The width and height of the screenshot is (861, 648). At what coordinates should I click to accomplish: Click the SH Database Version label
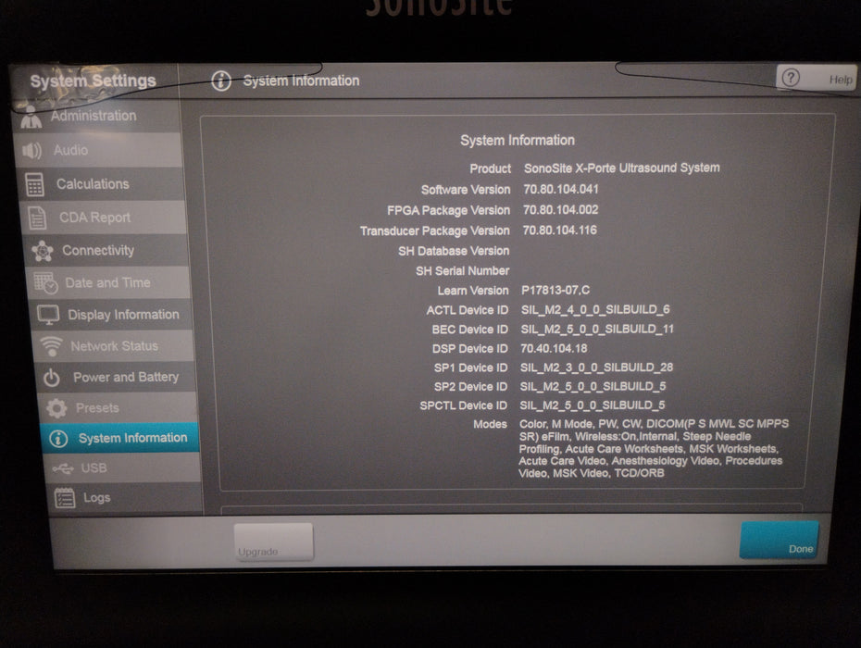(x=454, y=251)
